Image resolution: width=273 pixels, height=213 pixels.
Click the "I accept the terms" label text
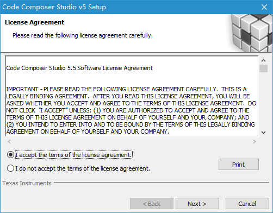click(x=73, y=155)
